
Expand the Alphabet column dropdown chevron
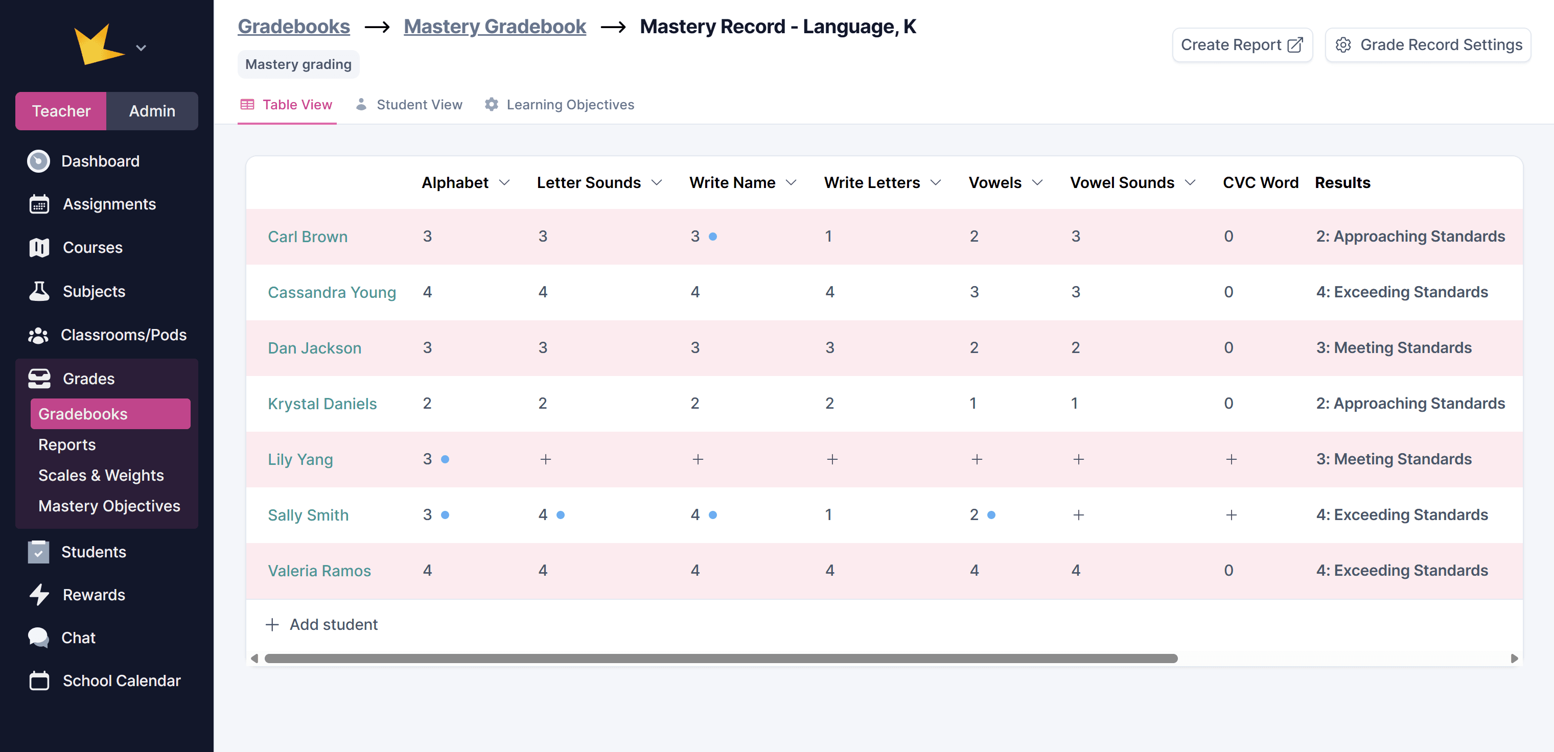(505, 183)
